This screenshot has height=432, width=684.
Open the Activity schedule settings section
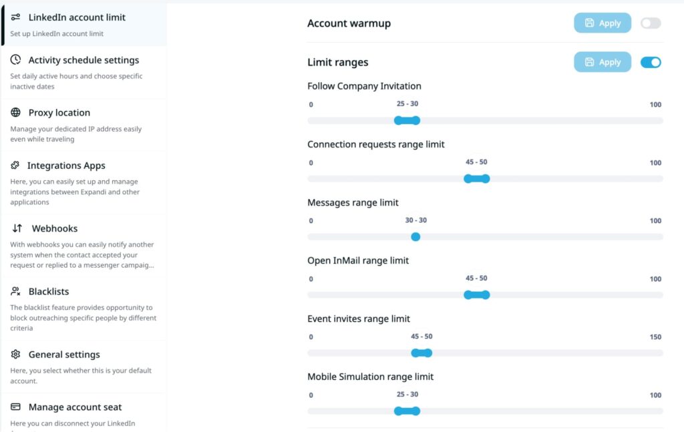tap(83, 60)
